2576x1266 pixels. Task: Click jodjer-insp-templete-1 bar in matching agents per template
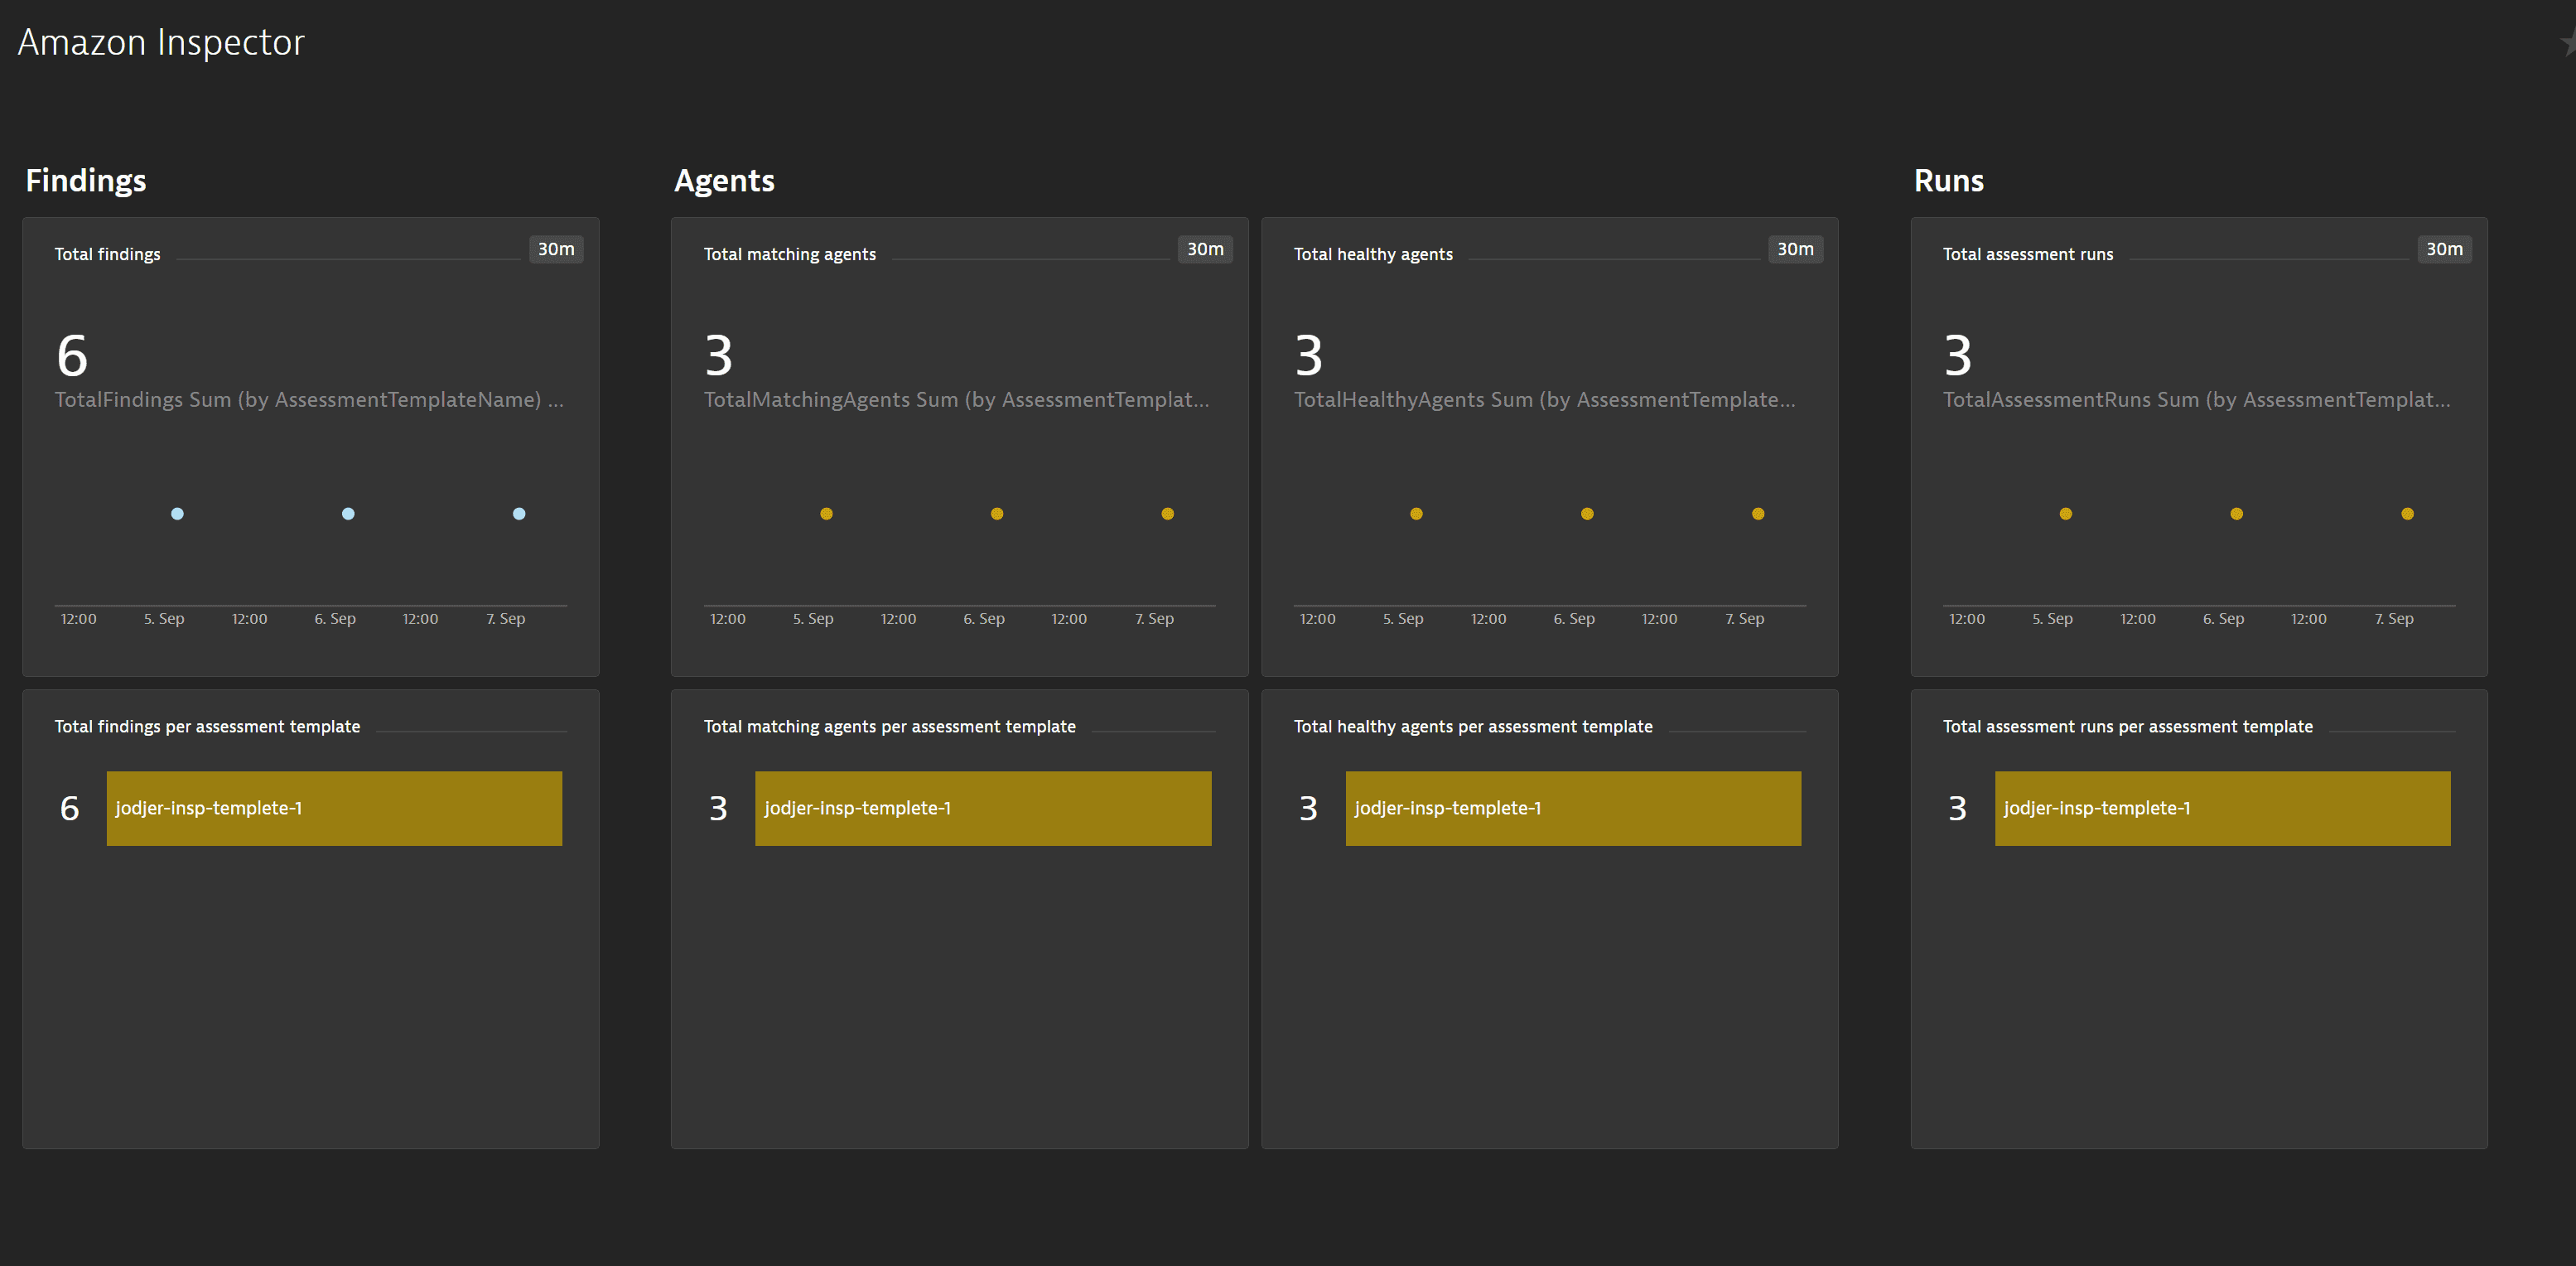[x=983, y=808]
